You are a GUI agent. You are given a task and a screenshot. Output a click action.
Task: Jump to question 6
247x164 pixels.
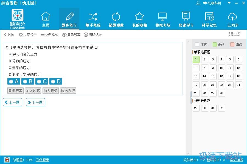[x=238, y=59]
